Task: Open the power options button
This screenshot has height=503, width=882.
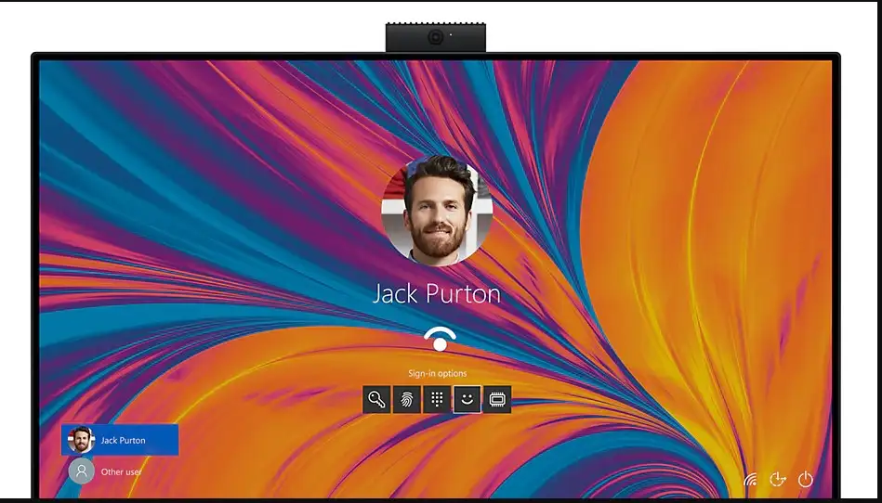Action: pos(806,480)
